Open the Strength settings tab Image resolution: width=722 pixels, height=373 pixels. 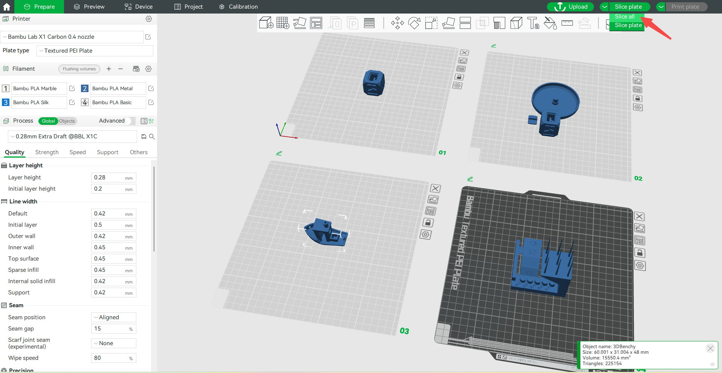[x=47, y=152]
